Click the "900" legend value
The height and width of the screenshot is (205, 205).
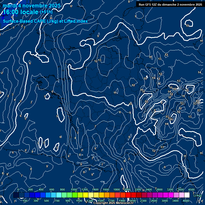[x=68, y=201]
